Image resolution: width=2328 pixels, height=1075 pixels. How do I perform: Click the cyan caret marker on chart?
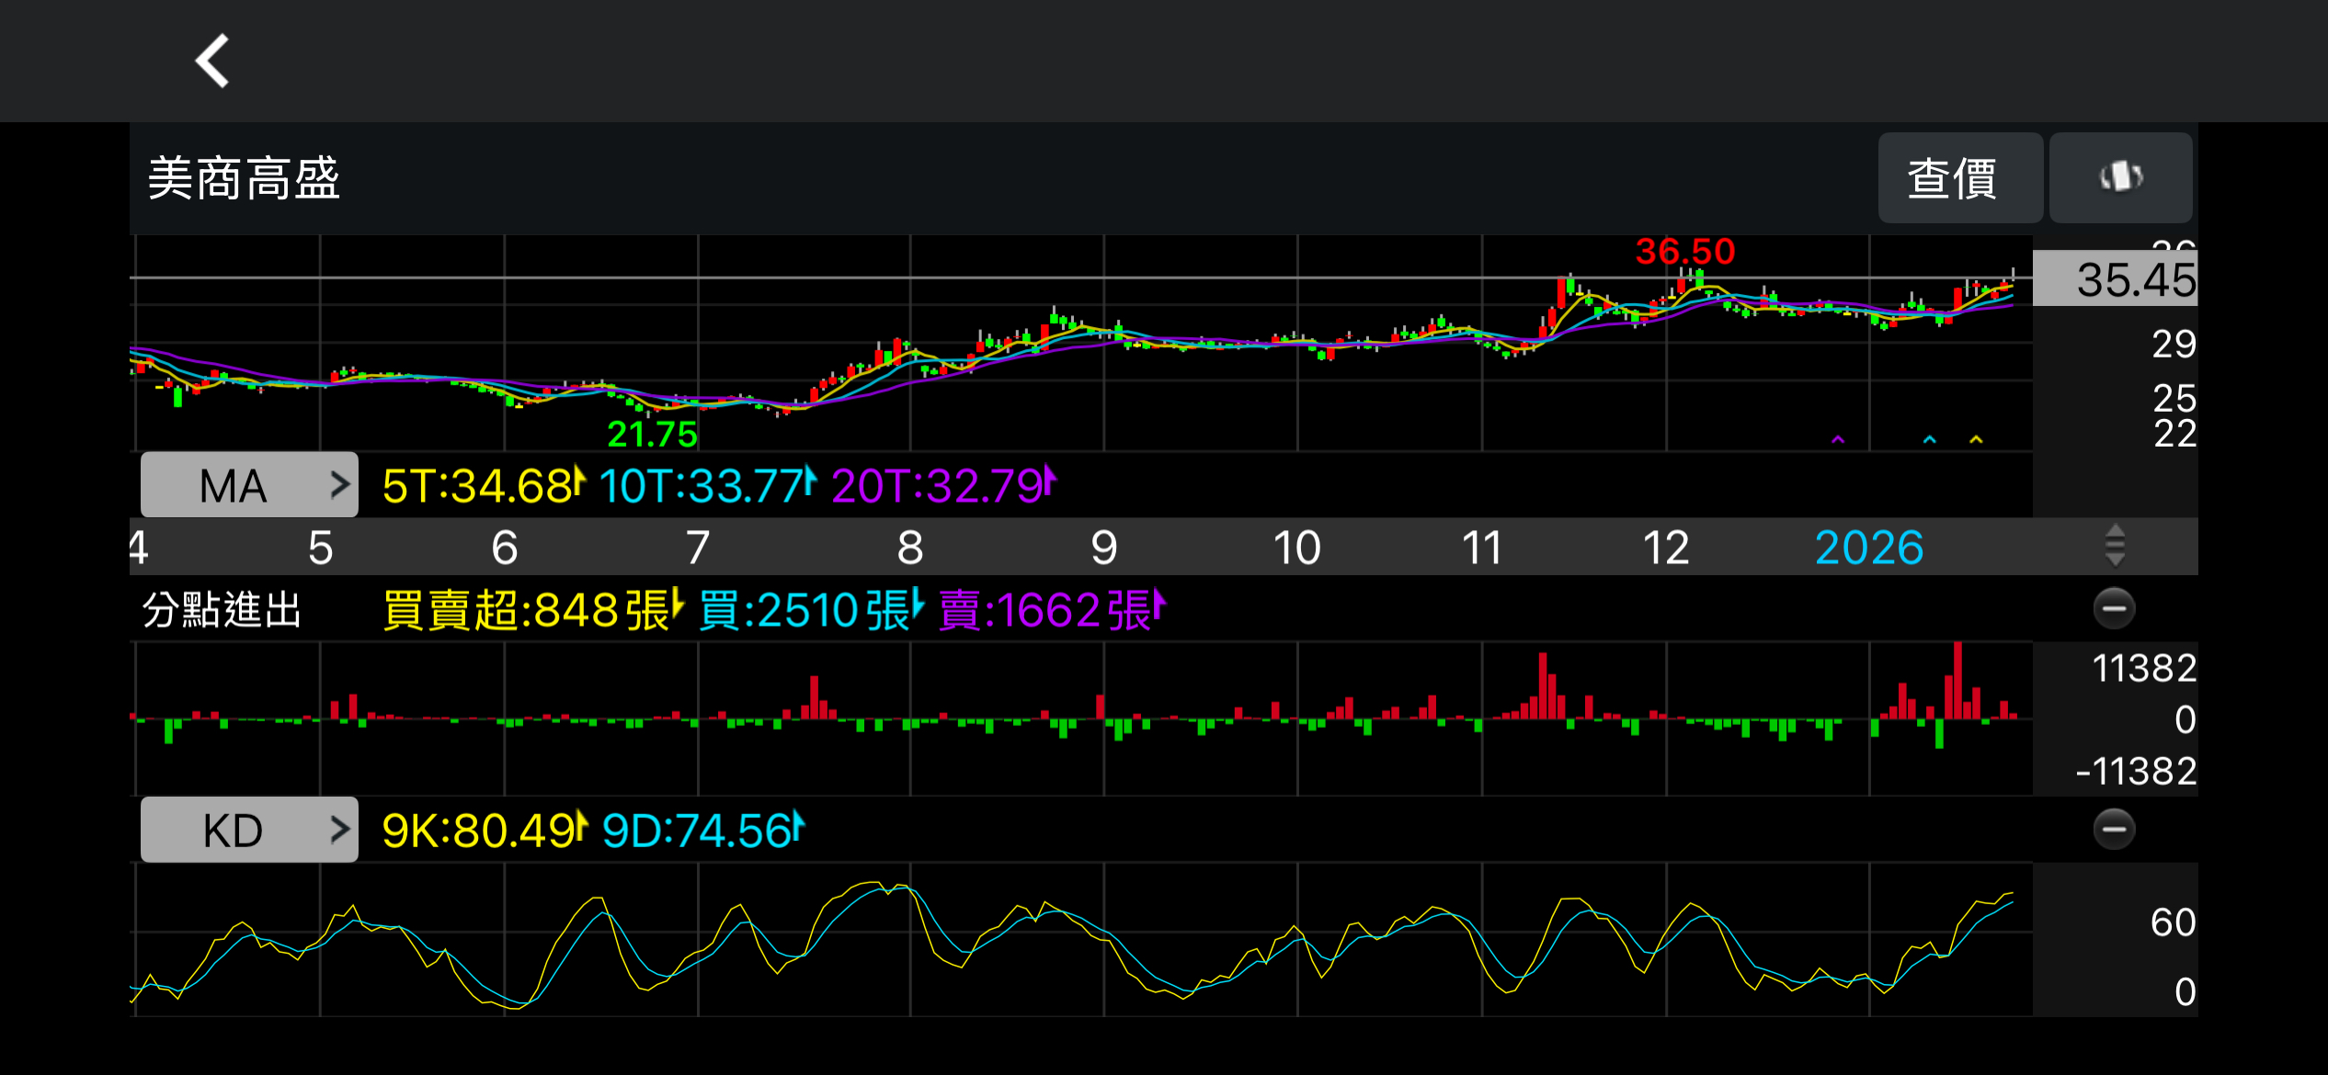point(1930,440)
